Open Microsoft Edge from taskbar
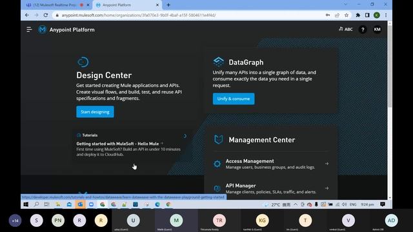The image size is (413, 232). click(x=157, y=204)
